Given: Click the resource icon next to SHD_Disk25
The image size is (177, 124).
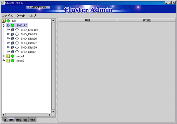Looking at the screenshot, I should point(12,39).
